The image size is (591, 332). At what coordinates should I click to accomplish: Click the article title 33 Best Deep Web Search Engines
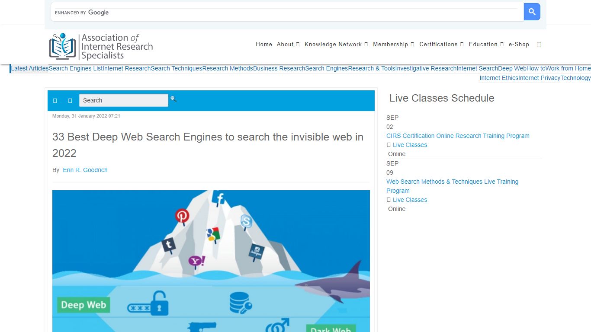(x=208, y=145)
